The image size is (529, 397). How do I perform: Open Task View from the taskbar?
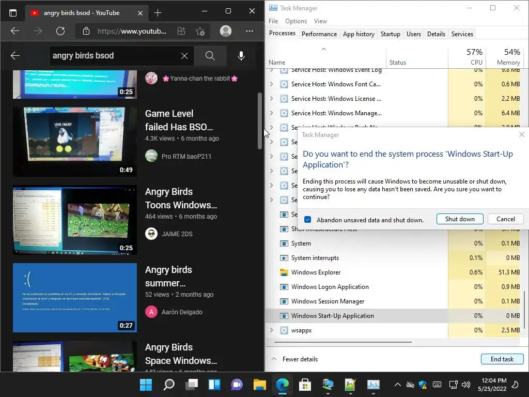tap(192, 384)
